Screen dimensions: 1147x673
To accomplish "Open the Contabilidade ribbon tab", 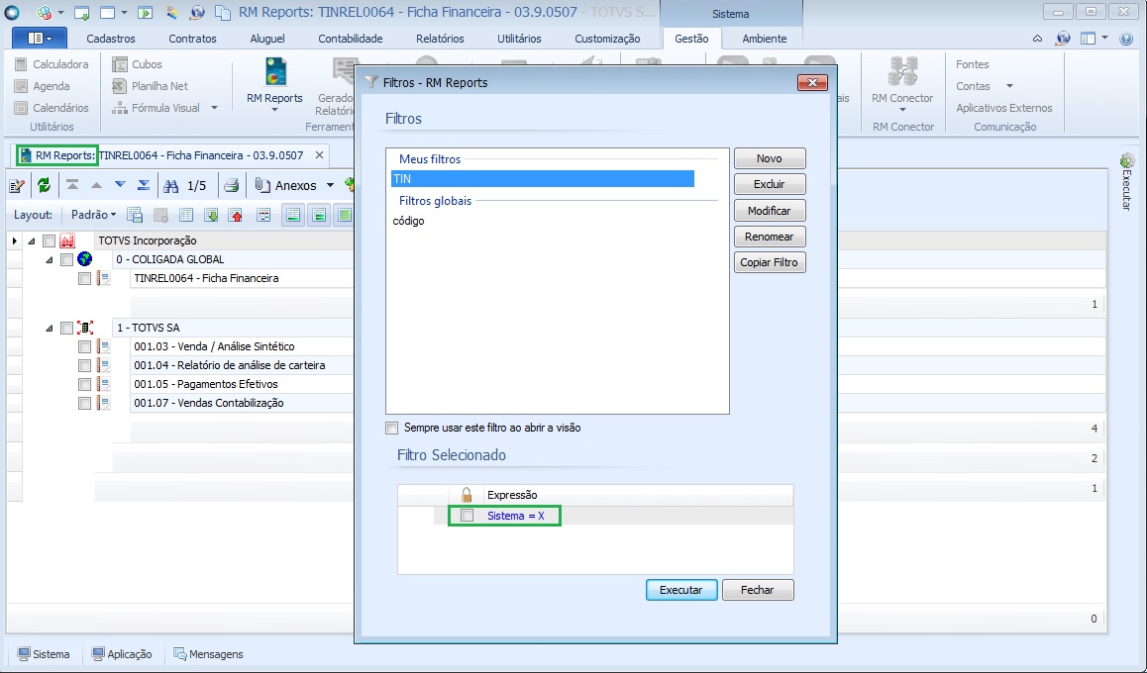I will 351,39.
